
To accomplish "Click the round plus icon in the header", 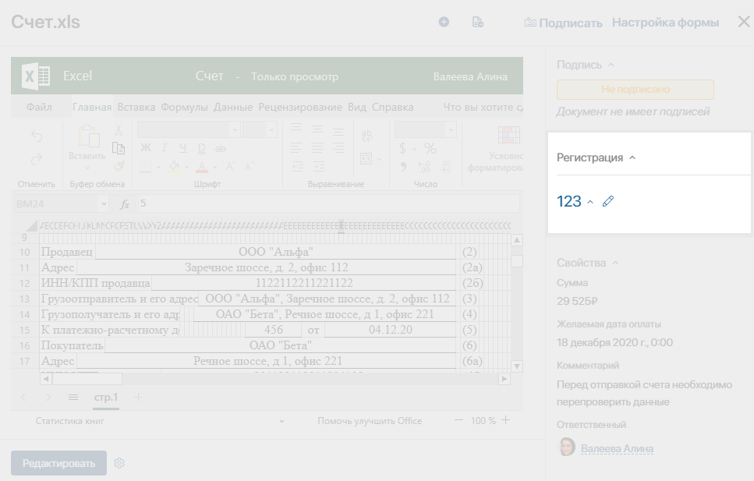I will [444, 22].
